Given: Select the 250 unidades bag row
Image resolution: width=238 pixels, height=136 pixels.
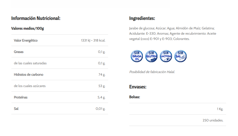Looking at the screenshot, I should tap(178, 120).
